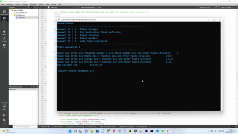Open the Hilfe menu in menu bar
The width and height of the screenshot is (238, 134).
[59, 4]
